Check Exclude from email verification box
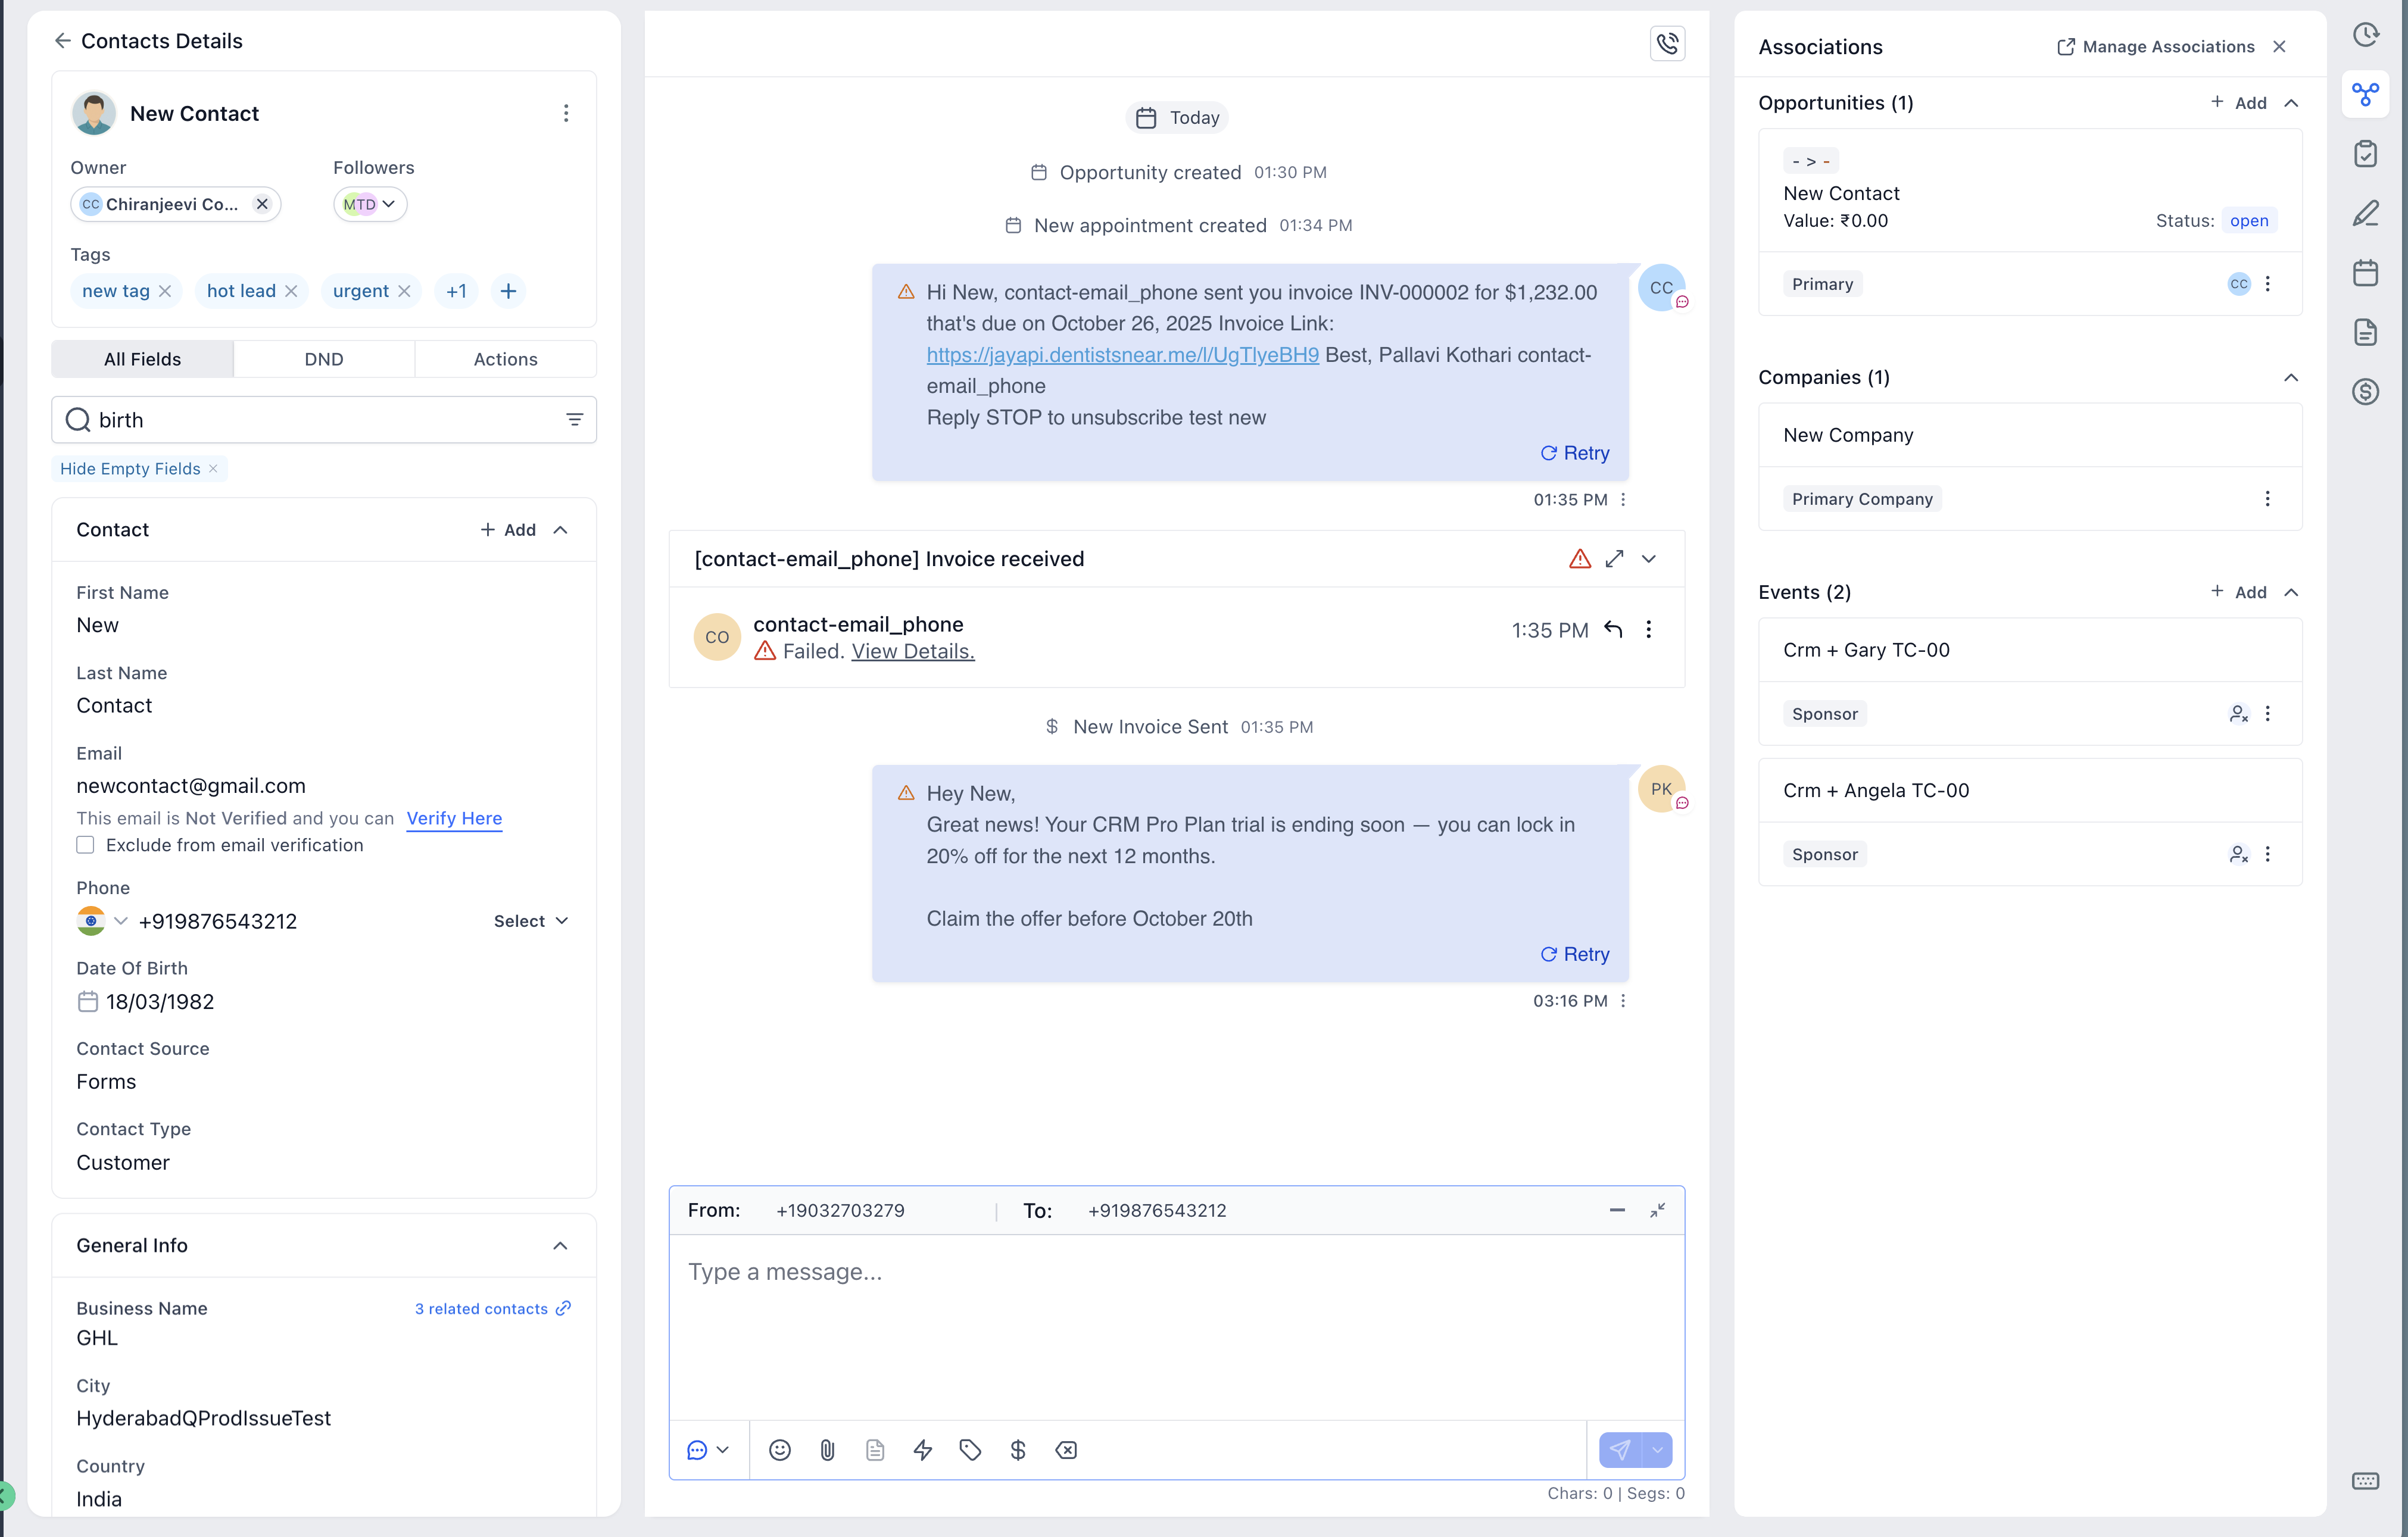Screen dimensions: 2408x1537 coord(86,845)
